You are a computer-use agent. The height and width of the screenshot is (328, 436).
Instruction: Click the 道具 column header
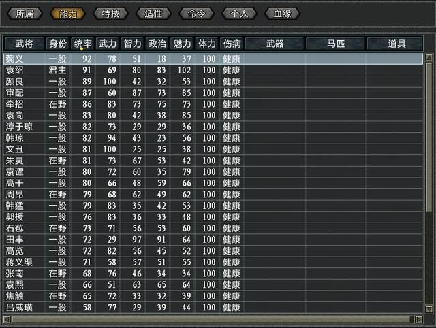pos(396,44)
